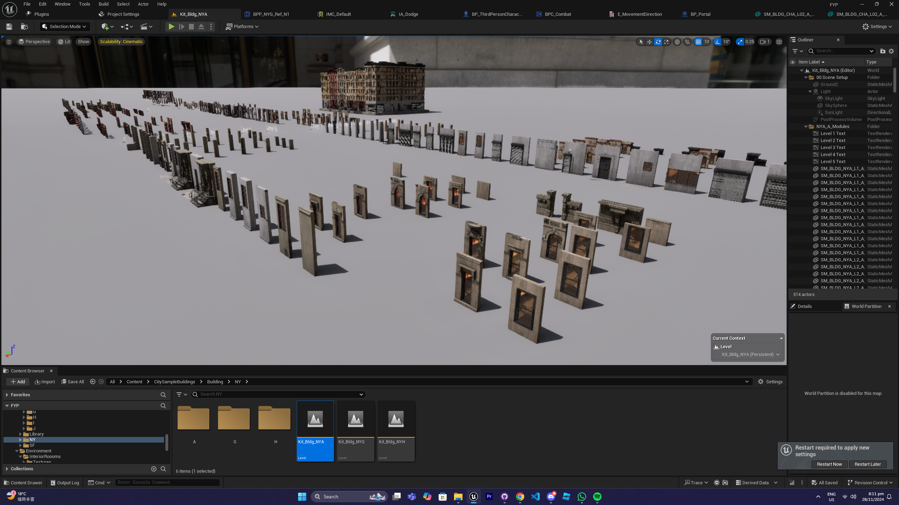The width and height of the screenshot is (899, 505).
Task: Click the world/local coordinate globe icon
Action: pyautogui.click(x=677, y=42)
